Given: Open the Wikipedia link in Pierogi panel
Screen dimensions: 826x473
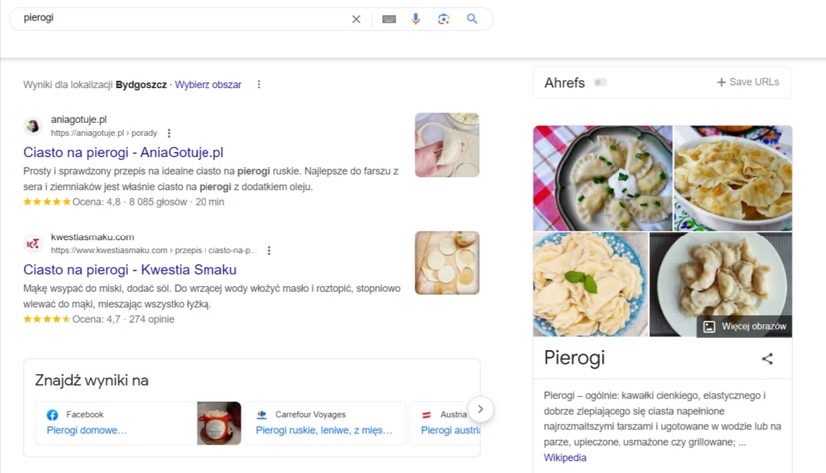Looking at the screenshot, I should (x=565, y=458).
